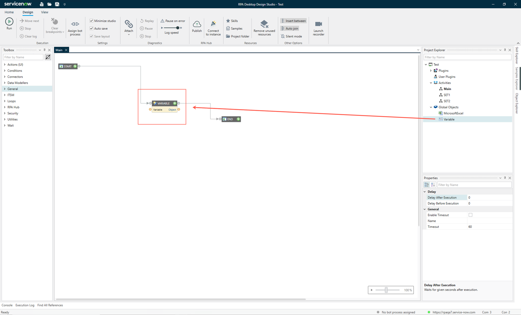Select the SET2 activity

coord(447,101)
